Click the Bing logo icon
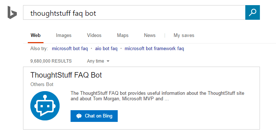This screenshot has height=138, width=276. click(x=12, y=12)
